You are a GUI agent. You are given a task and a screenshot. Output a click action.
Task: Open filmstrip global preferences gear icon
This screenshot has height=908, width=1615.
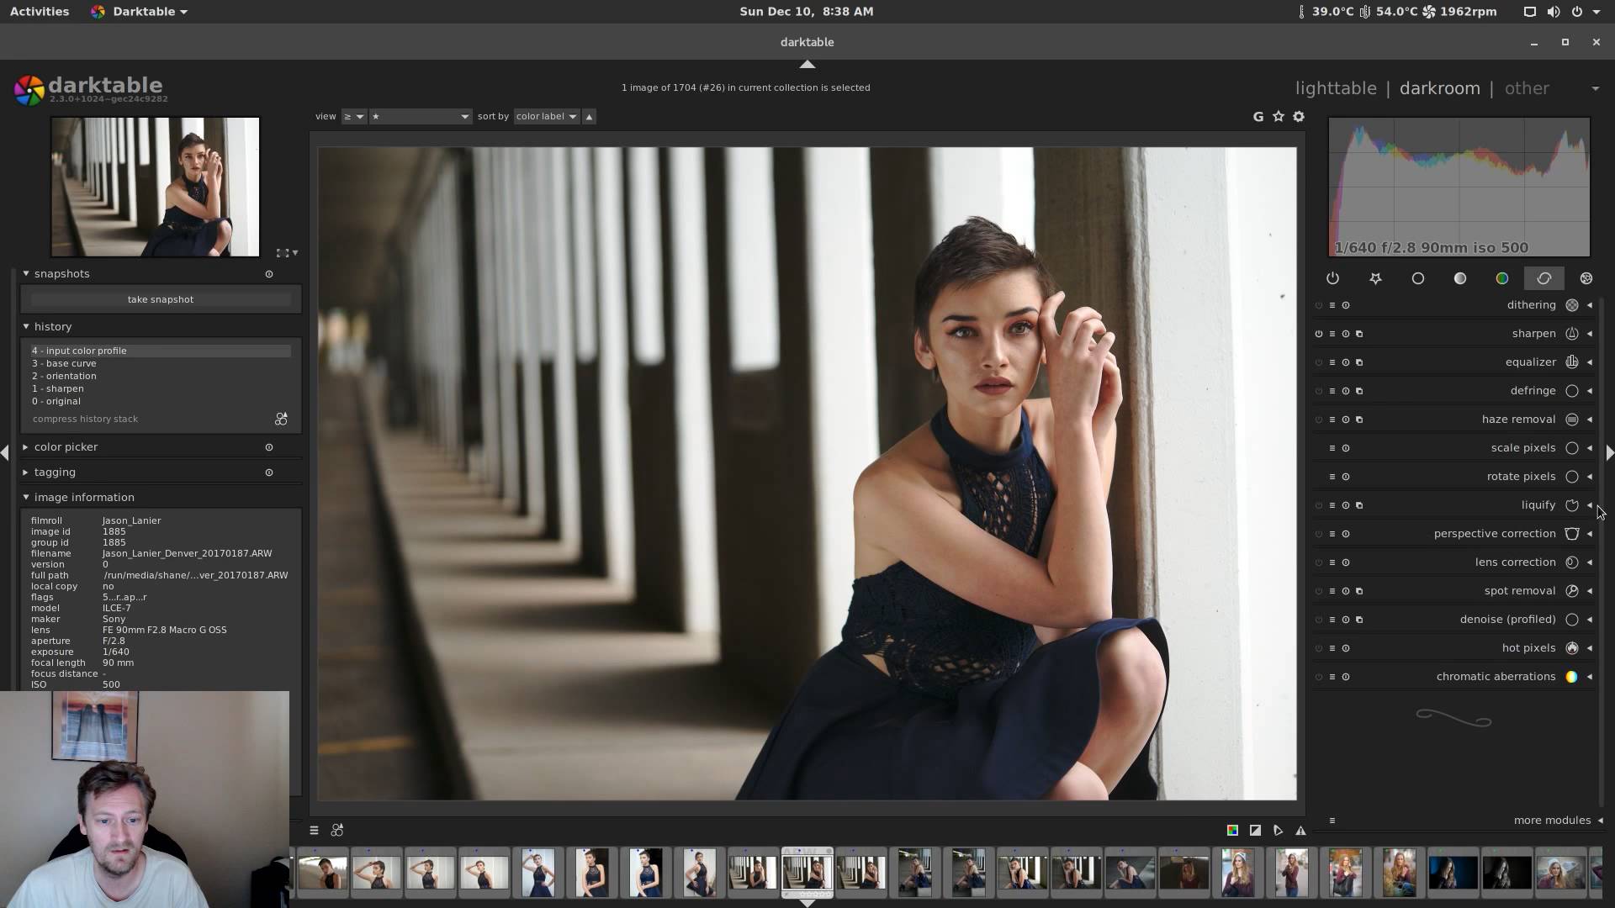pos(1299,117)
